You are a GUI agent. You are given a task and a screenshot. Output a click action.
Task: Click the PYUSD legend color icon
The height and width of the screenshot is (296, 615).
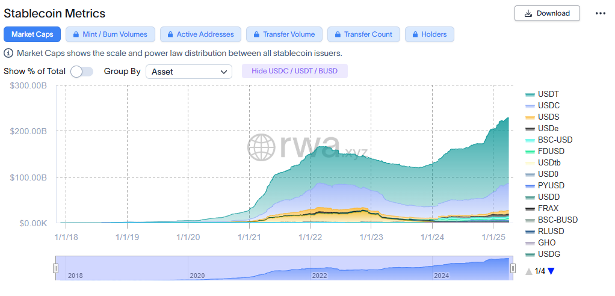pyautogui.click(x=530, y=186)
